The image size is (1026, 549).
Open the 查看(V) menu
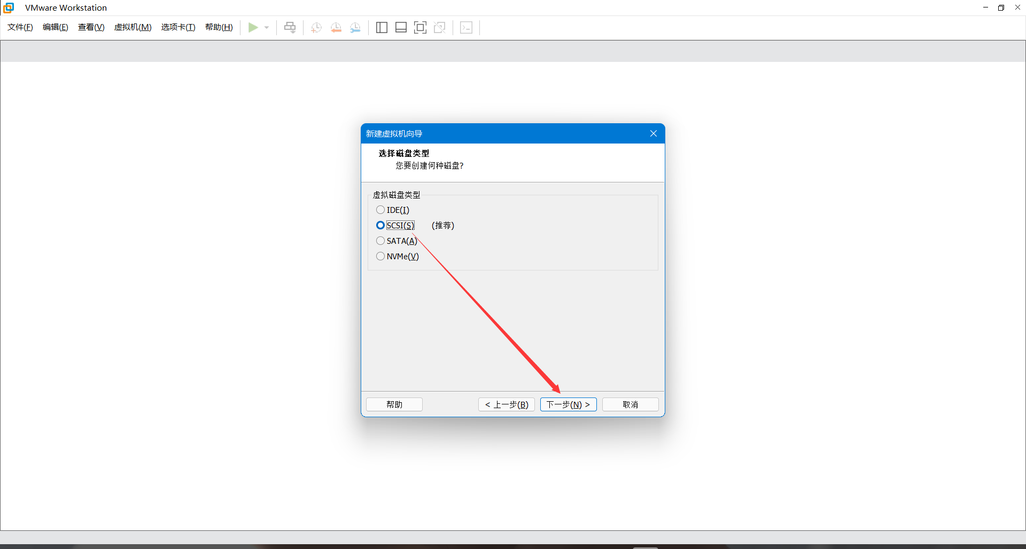point(91,27)
